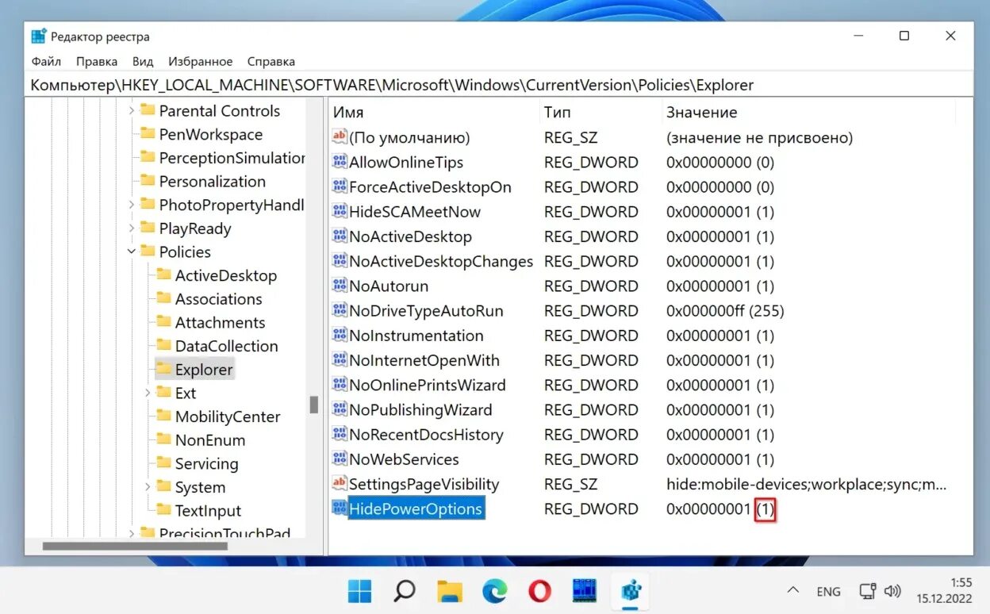The image size is (990, 614).
Task: Open the Правка menu
Action: 97,61
